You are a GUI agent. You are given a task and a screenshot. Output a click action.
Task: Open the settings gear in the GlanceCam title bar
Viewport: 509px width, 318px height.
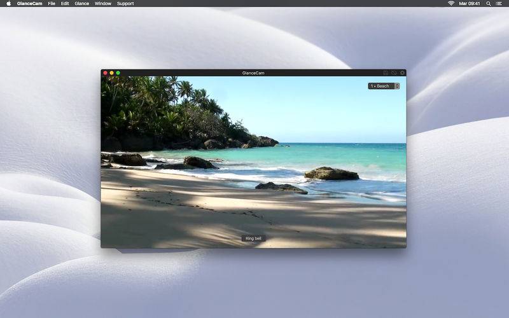tap(402, 73)
